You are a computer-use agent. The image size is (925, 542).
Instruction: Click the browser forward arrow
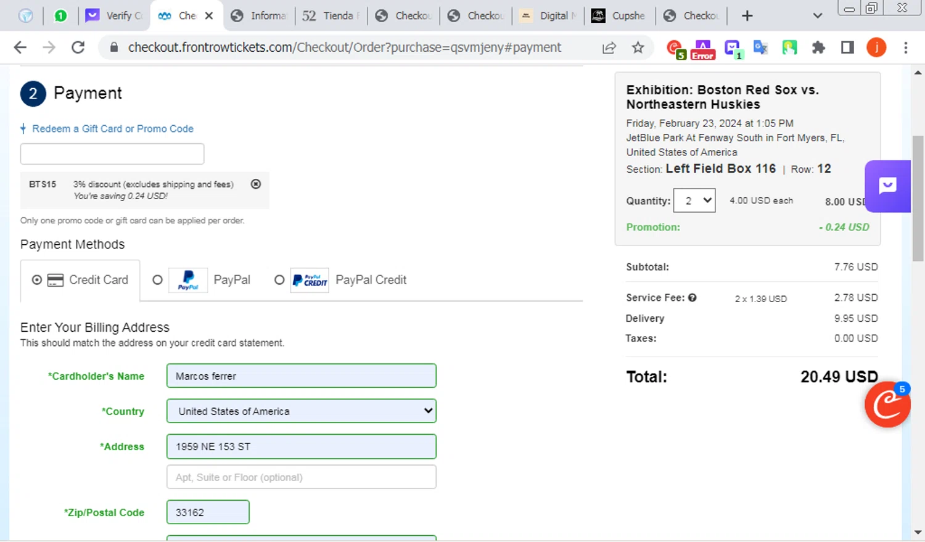point(49,47)
